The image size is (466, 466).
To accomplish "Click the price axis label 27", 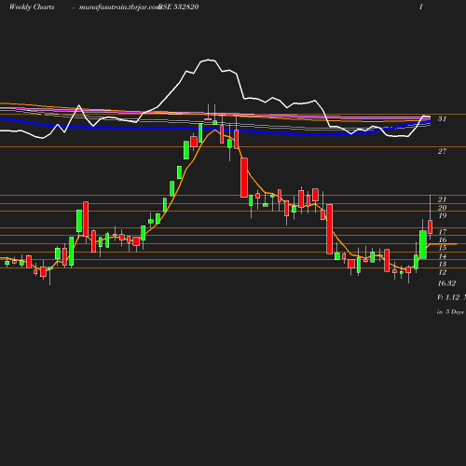I will pos(443,151).
